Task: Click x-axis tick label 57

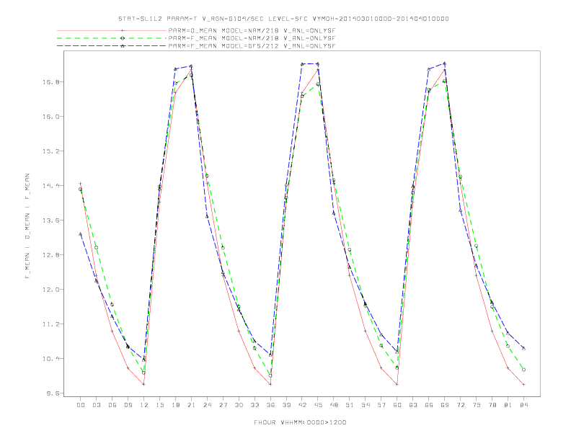Action: [381, 405]
